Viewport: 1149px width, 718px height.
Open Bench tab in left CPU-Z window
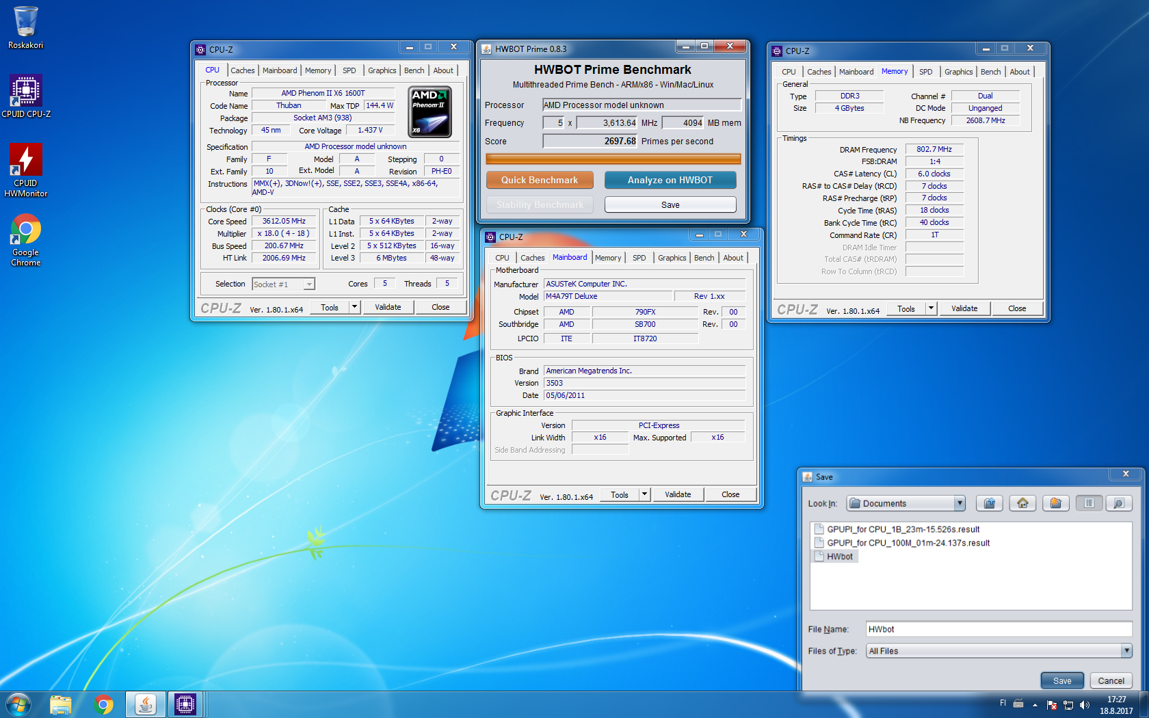tap(414, 70)
